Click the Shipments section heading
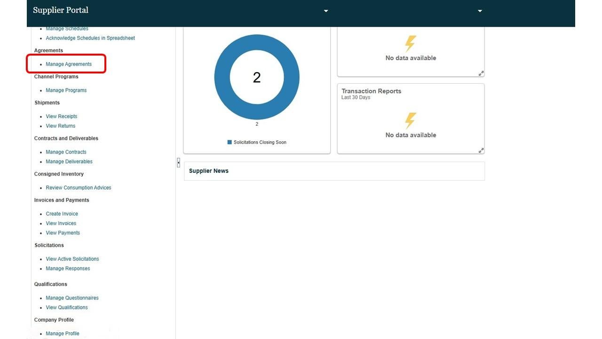Viewport: 602px width, 339px height. [47, 103]
